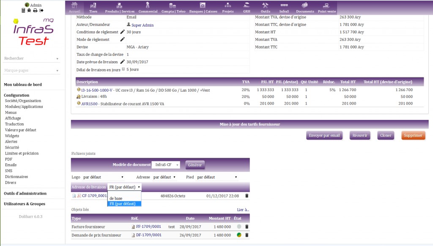Screen dimensions: 433x246
Task: Open the Tiers menu
Action: [x=93, y=8]
